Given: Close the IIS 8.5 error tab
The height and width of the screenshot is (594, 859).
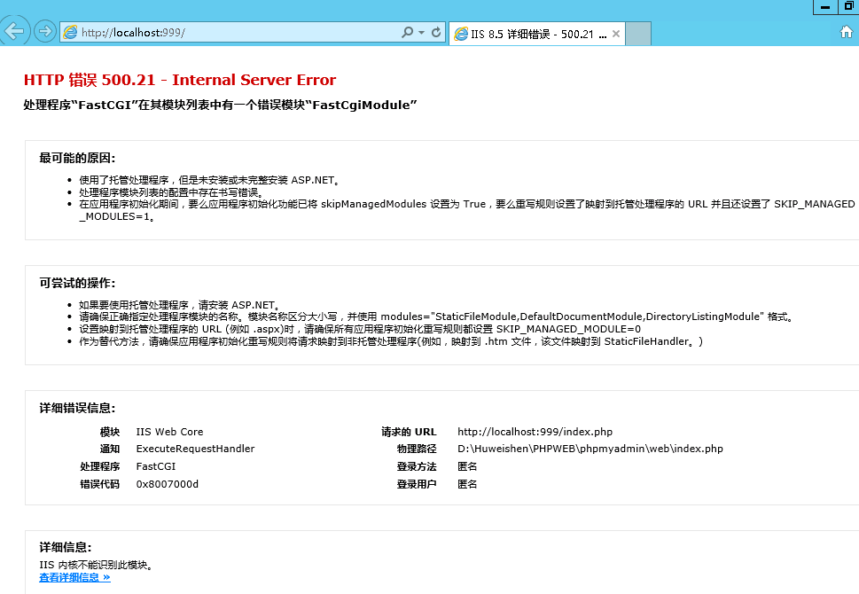Looking at the screenshot, I should click(616, 34).
